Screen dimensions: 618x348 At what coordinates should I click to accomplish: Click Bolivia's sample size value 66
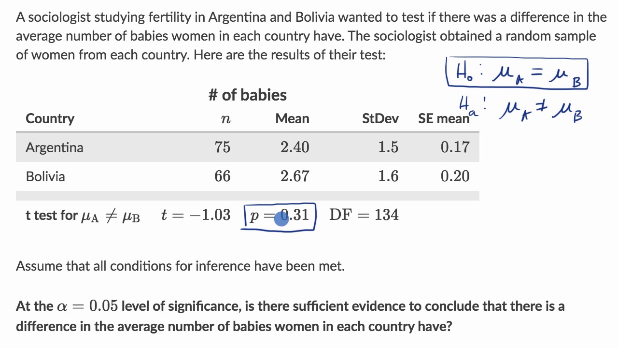223,176
